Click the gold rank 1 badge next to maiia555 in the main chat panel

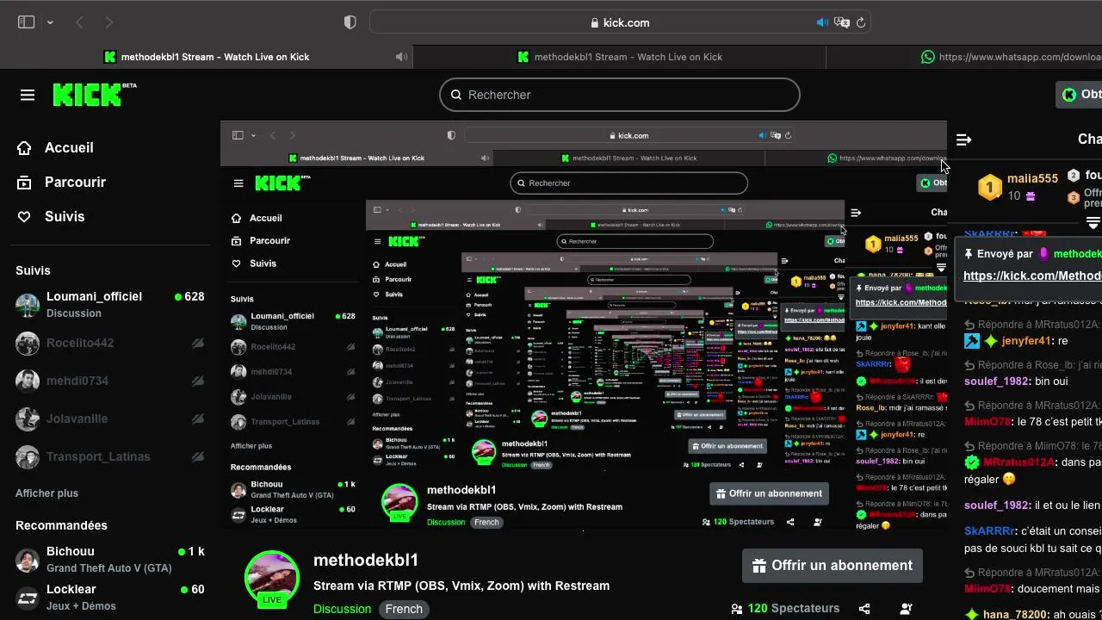click(x=990, y=186)
